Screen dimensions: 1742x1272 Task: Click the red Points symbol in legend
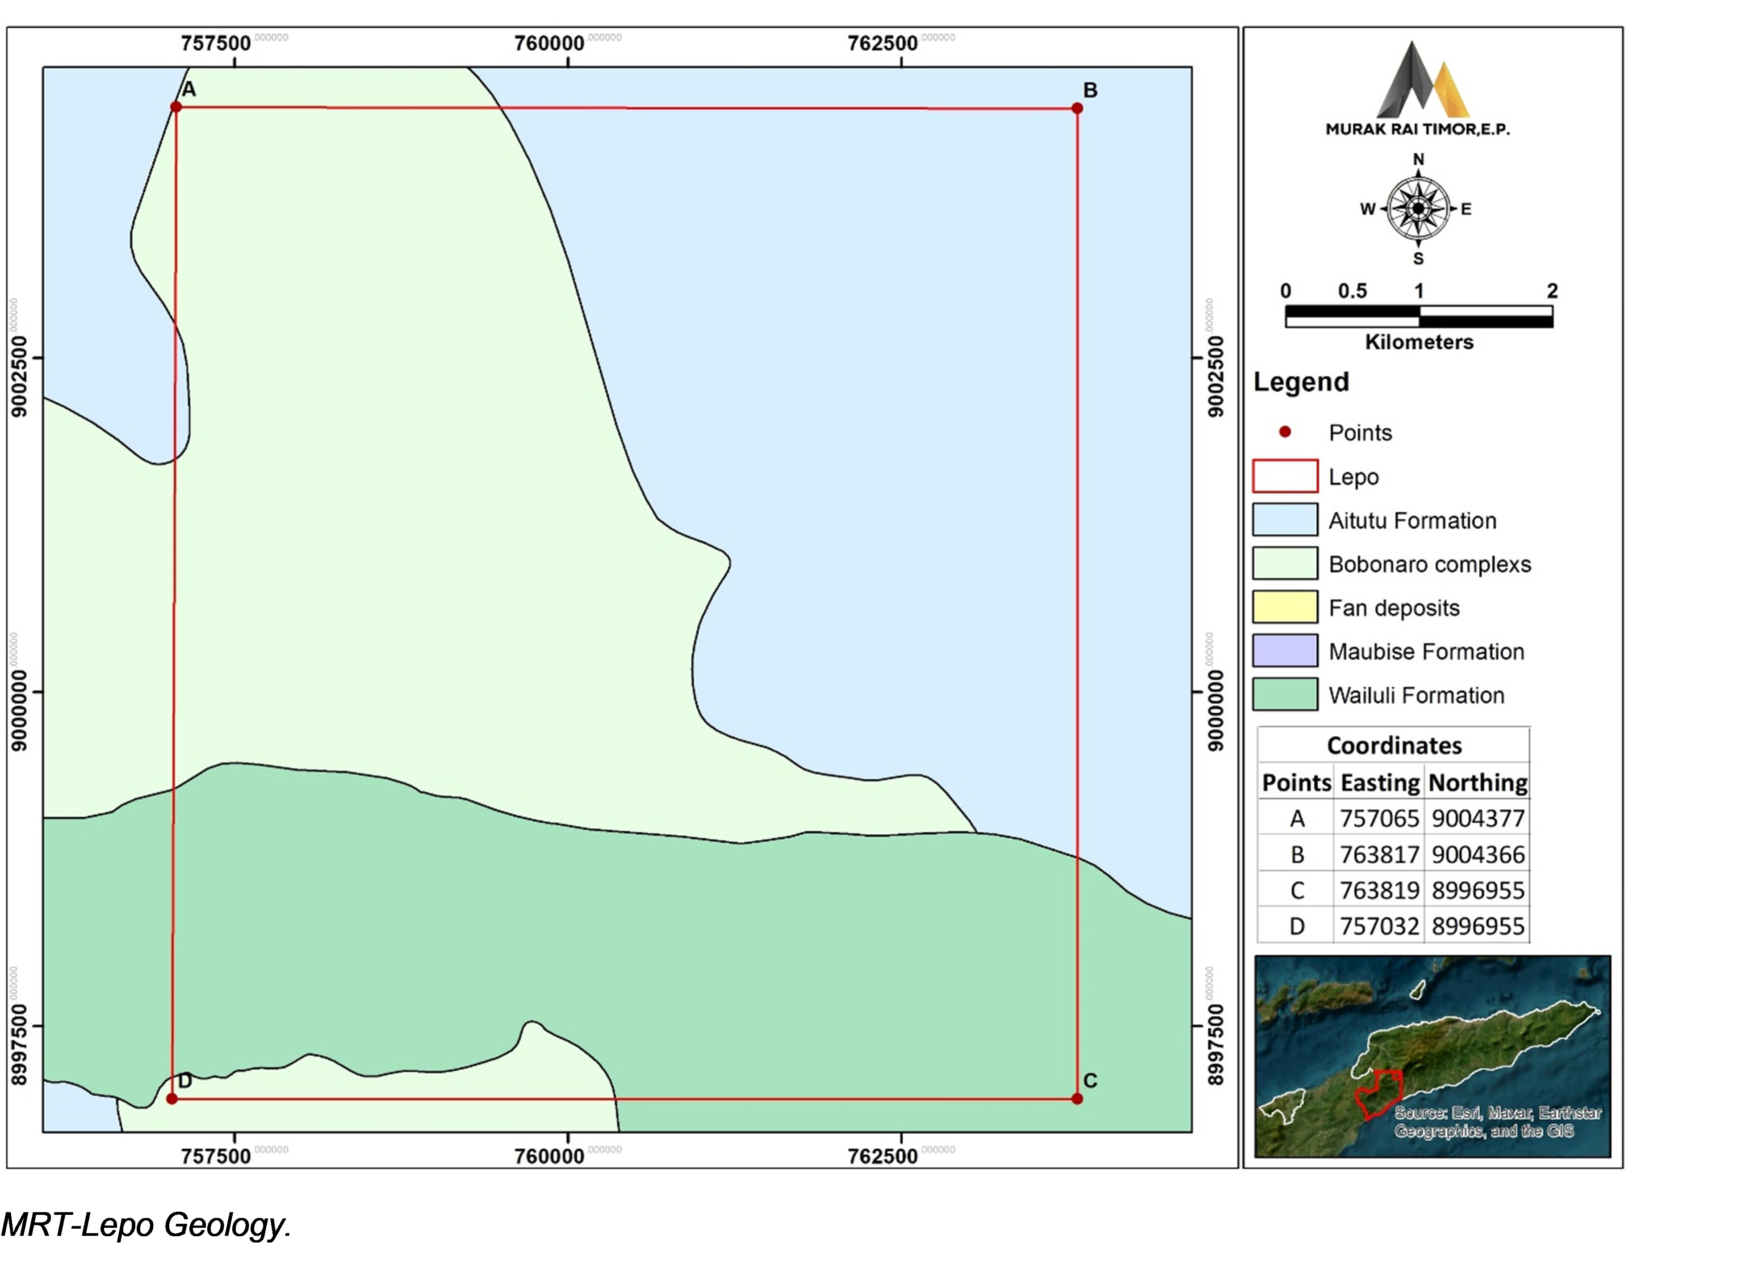pos(1285,432)
